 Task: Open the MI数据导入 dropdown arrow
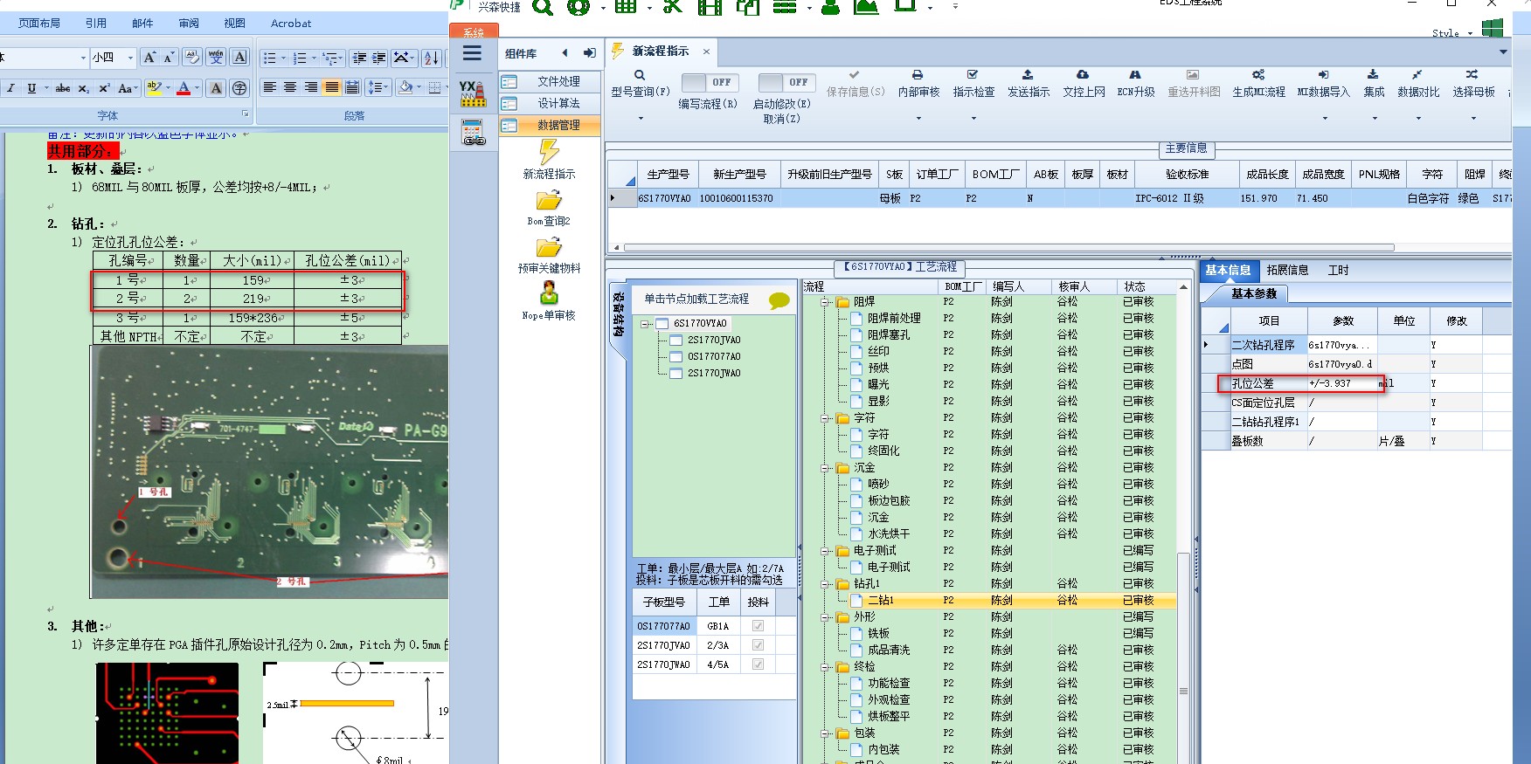pyautogui.click(x=1323, y=118)
